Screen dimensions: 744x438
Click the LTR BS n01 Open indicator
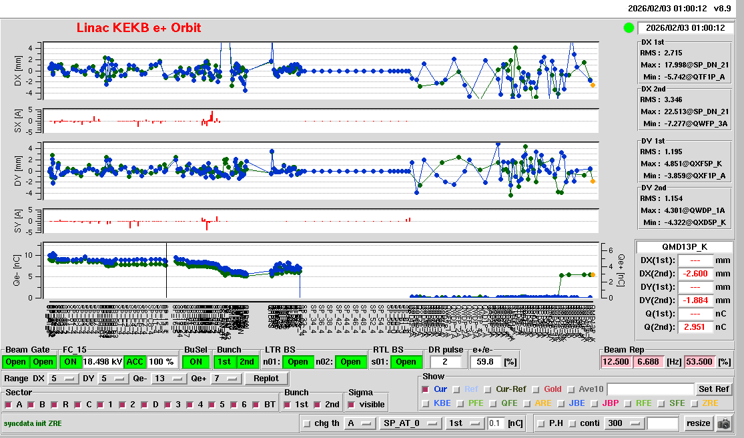298,362
